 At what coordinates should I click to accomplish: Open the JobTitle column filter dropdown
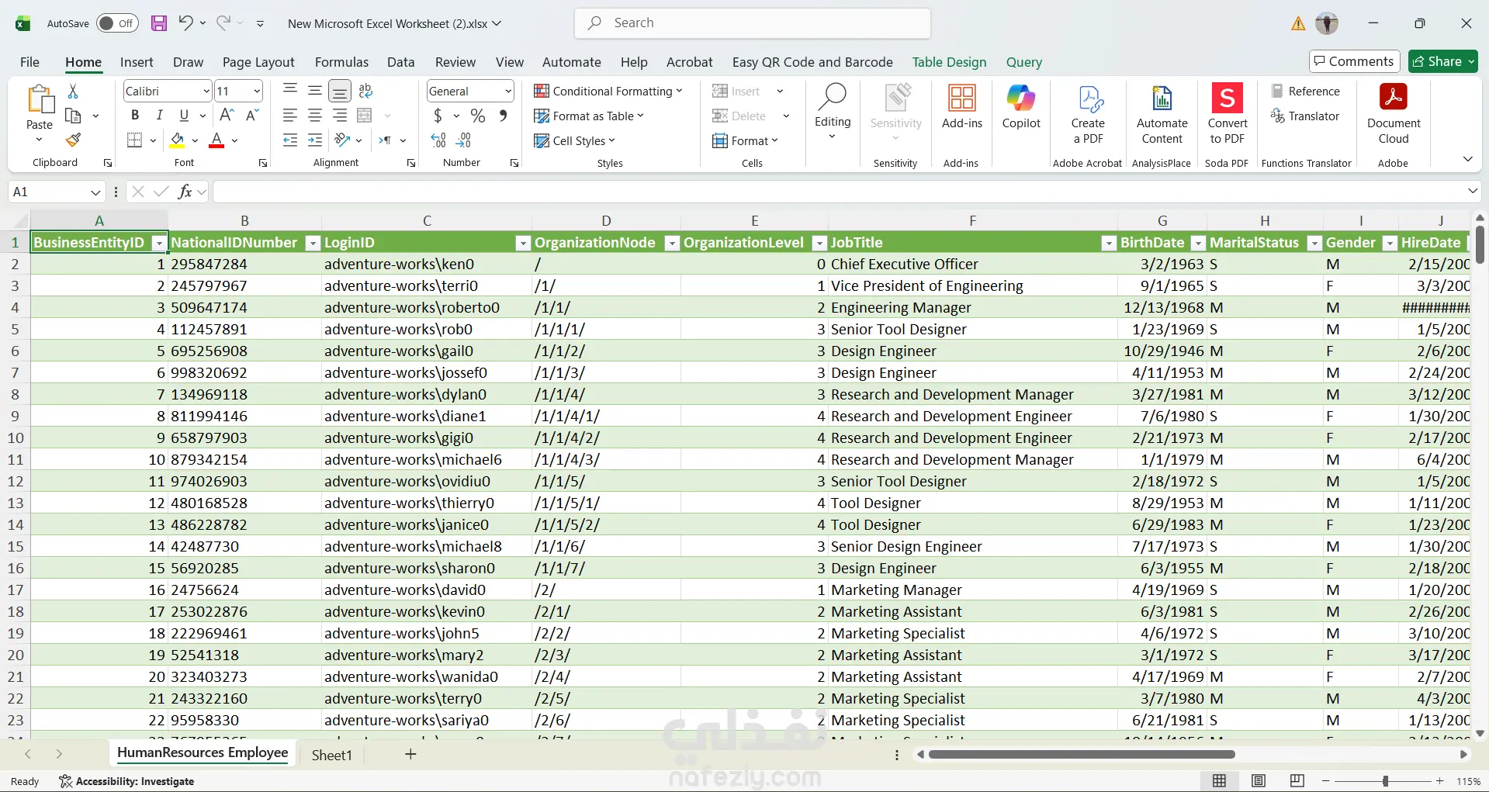[1109, 244]
